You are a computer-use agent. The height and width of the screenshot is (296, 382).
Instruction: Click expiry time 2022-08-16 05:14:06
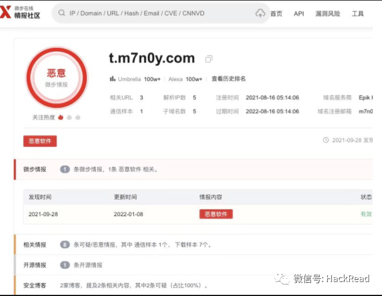(x=272, y=112)
